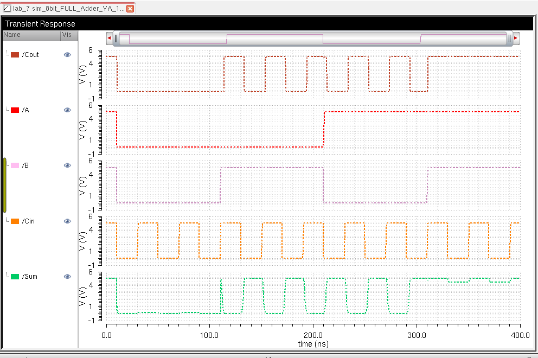Toggle visibility of the /Cout signal

(67, 55)
